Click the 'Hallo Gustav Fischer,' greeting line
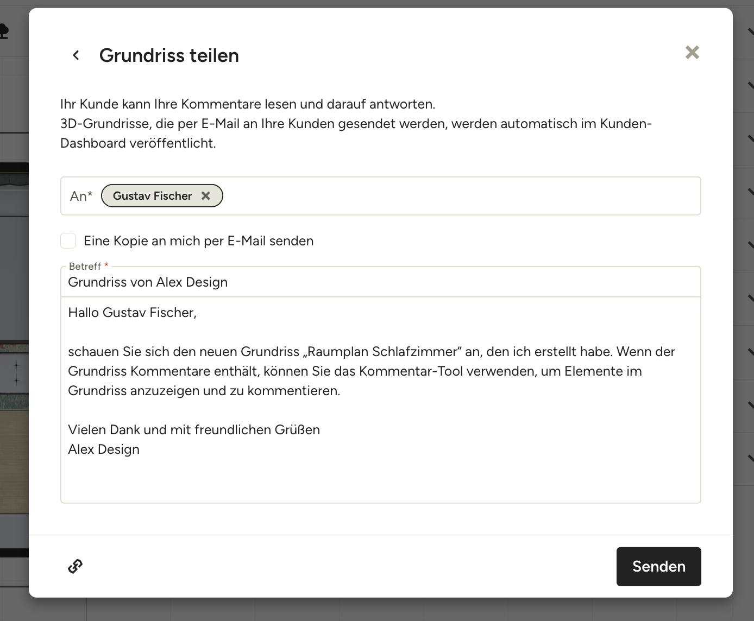Image resolution: width=754 pixels, height=621 pixels. (132, 313)
